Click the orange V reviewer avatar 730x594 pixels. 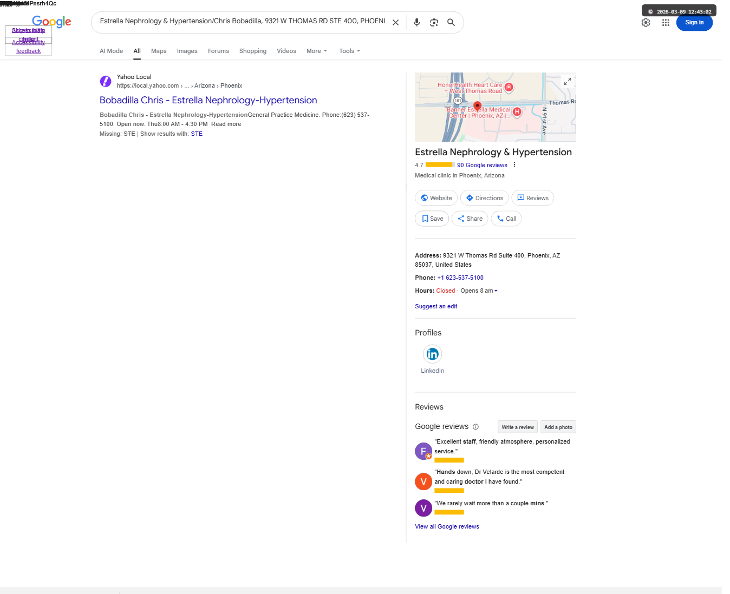click(423, 481)
